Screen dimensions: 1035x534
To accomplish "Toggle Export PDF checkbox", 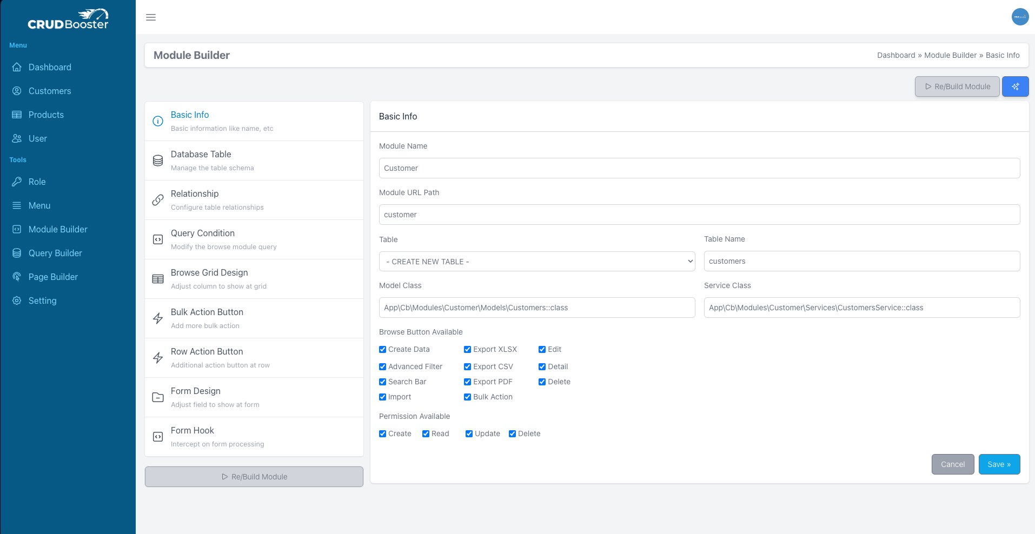I will tap(467, 382).
